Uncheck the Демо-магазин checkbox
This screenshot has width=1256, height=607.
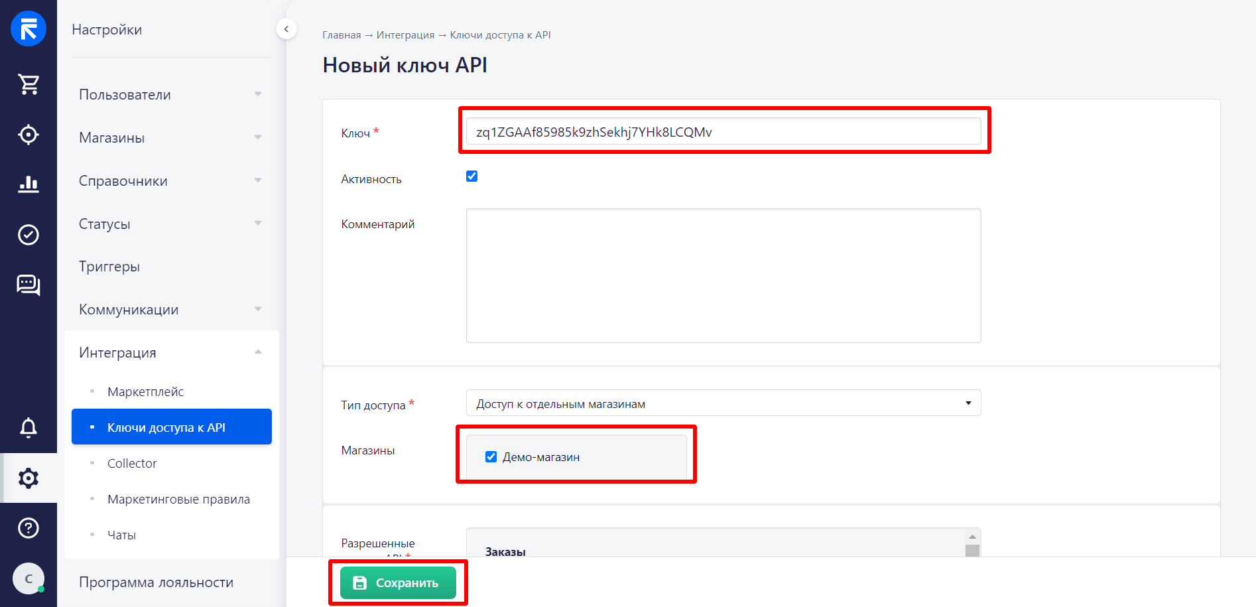[491, 457]
